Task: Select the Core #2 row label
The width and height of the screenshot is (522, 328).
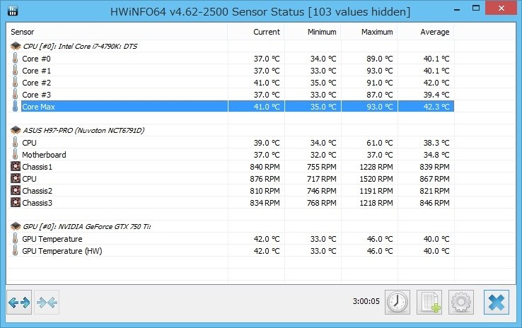Action: (36, 83)
